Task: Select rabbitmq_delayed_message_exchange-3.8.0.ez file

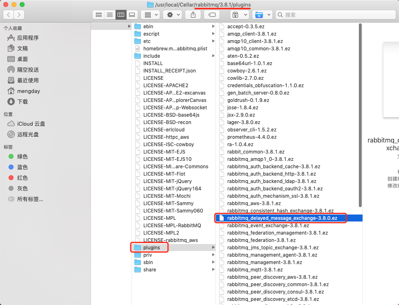Action: [289, 218]
